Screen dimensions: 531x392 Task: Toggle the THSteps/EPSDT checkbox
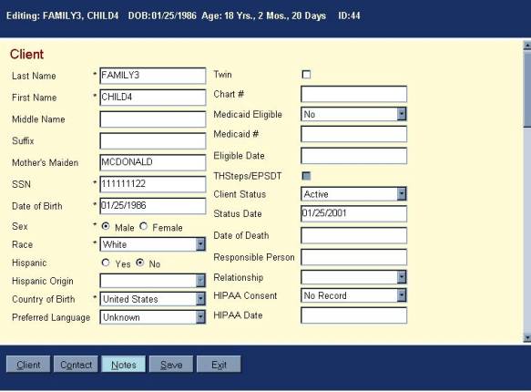(306, 176)
